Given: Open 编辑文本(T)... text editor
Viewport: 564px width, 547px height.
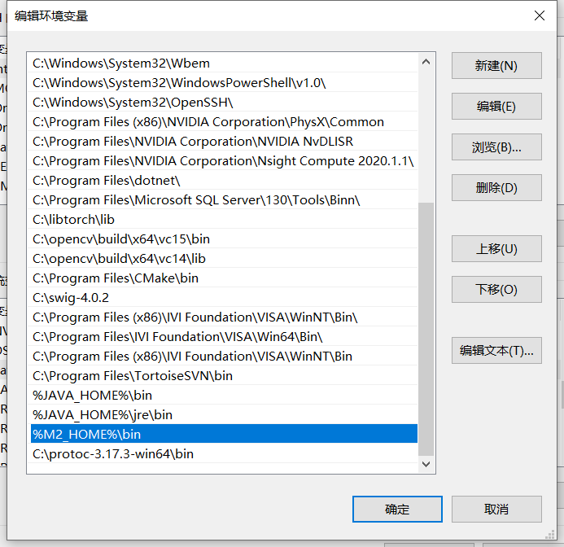Looking at the screenshot, I should pos(496,351).
